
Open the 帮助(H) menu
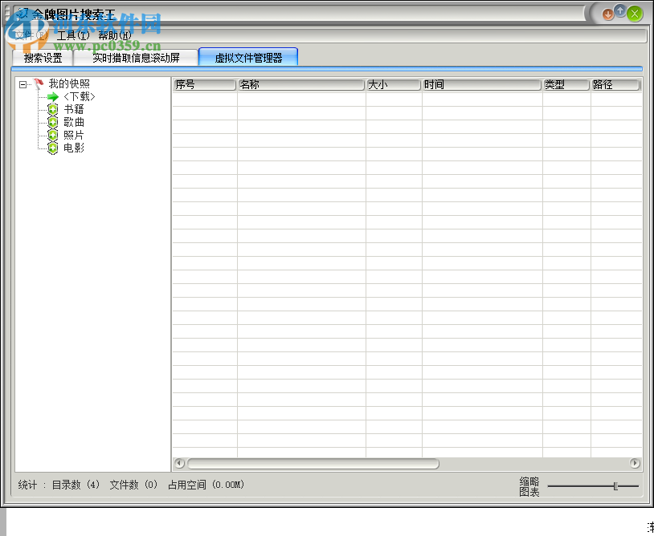[x=116, y=35]
